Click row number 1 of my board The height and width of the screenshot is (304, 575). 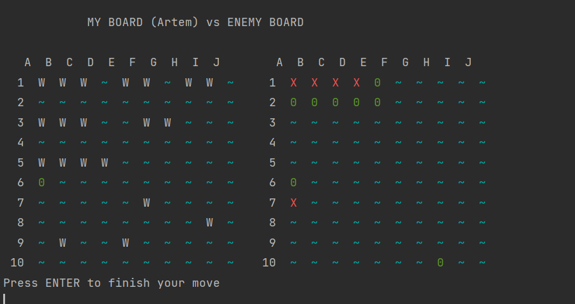[20, 83]
